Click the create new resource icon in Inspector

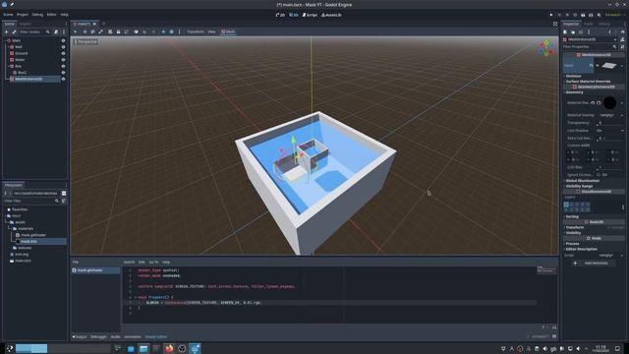coord(565,31)
